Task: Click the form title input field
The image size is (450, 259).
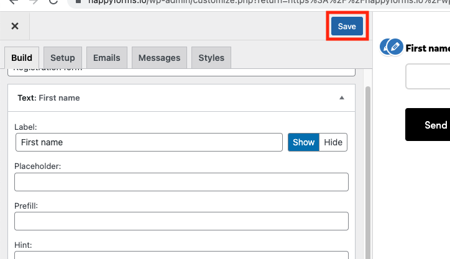Action: [181, 72]
